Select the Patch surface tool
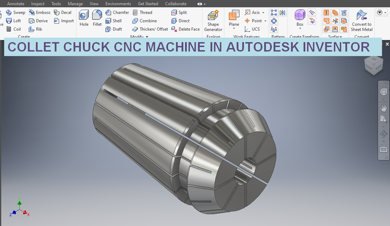 tap(326, 21)
